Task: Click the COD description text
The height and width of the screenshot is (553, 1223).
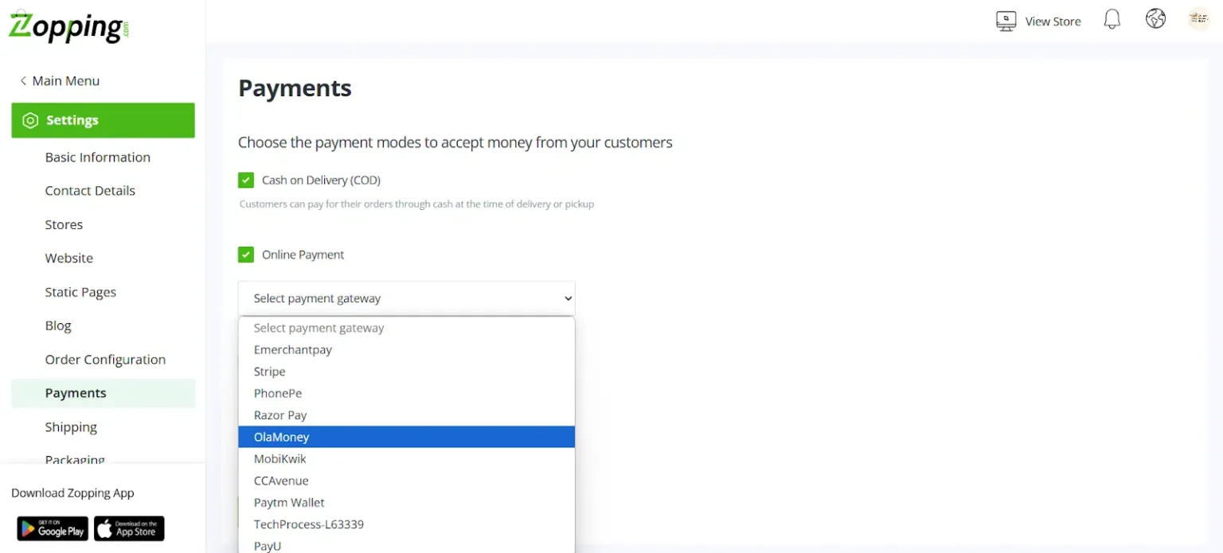Action: 416,204
